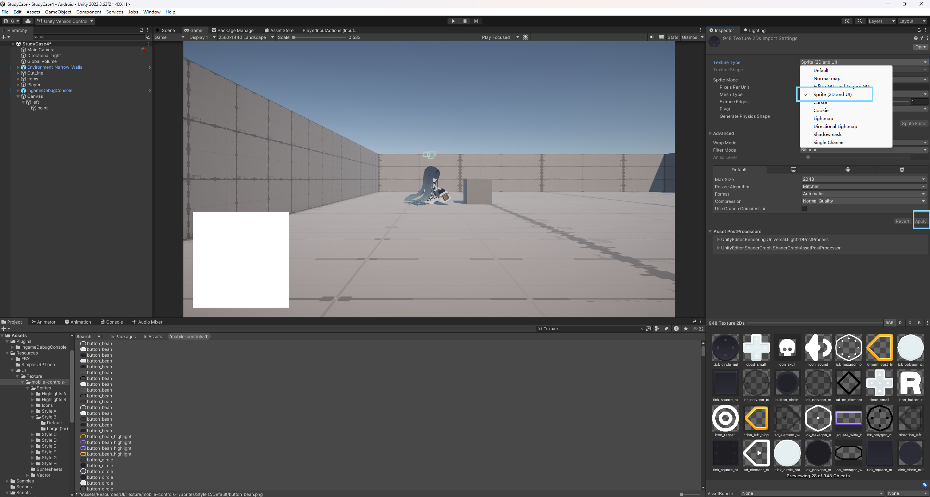The height and width of the screenshot is (497, 930).
Task: Select the monitor standalone platform tab
Action: 793,169
